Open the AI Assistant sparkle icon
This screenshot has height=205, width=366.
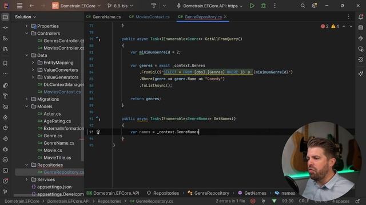click(361, 73)
